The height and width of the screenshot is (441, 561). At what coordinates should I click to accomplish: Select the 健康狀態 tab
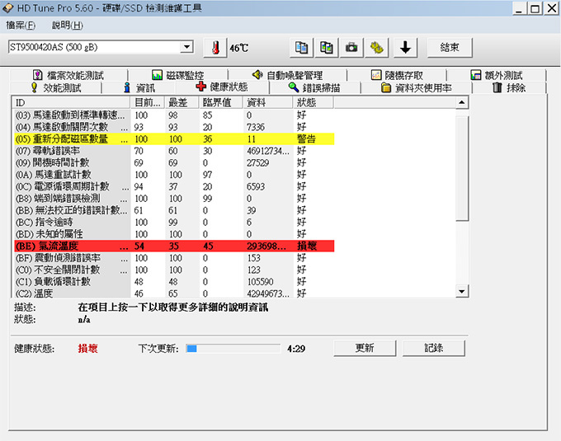pos(222,87)
